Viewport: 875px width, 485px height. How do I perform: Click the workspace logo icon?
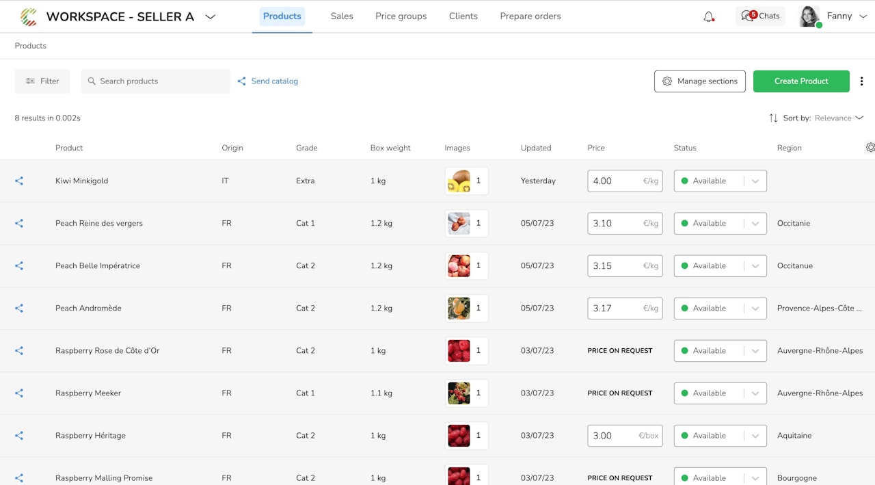[x=29, y=16]
